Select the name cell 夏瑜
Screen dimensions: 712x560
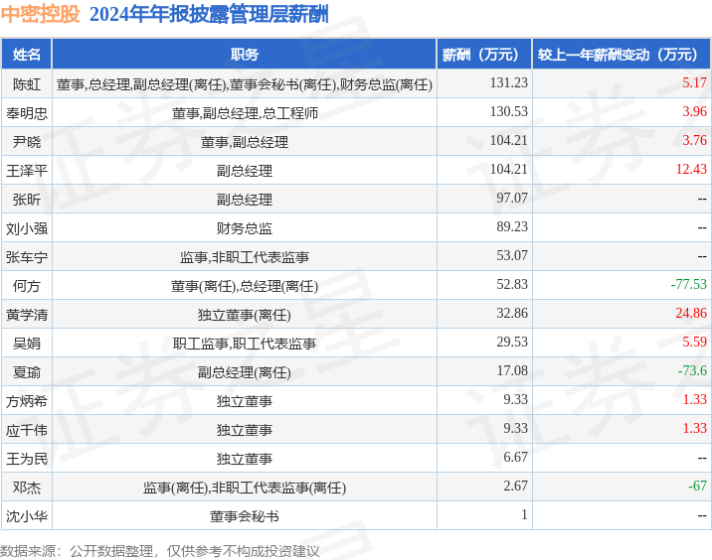26,372
